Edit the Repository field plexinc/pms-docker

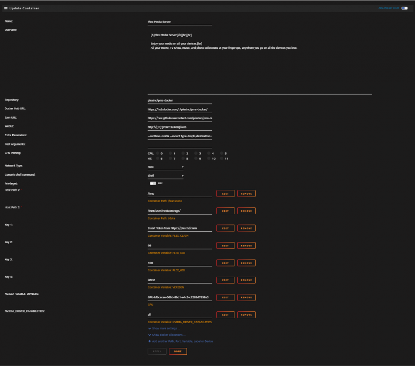tap(180, 101)
